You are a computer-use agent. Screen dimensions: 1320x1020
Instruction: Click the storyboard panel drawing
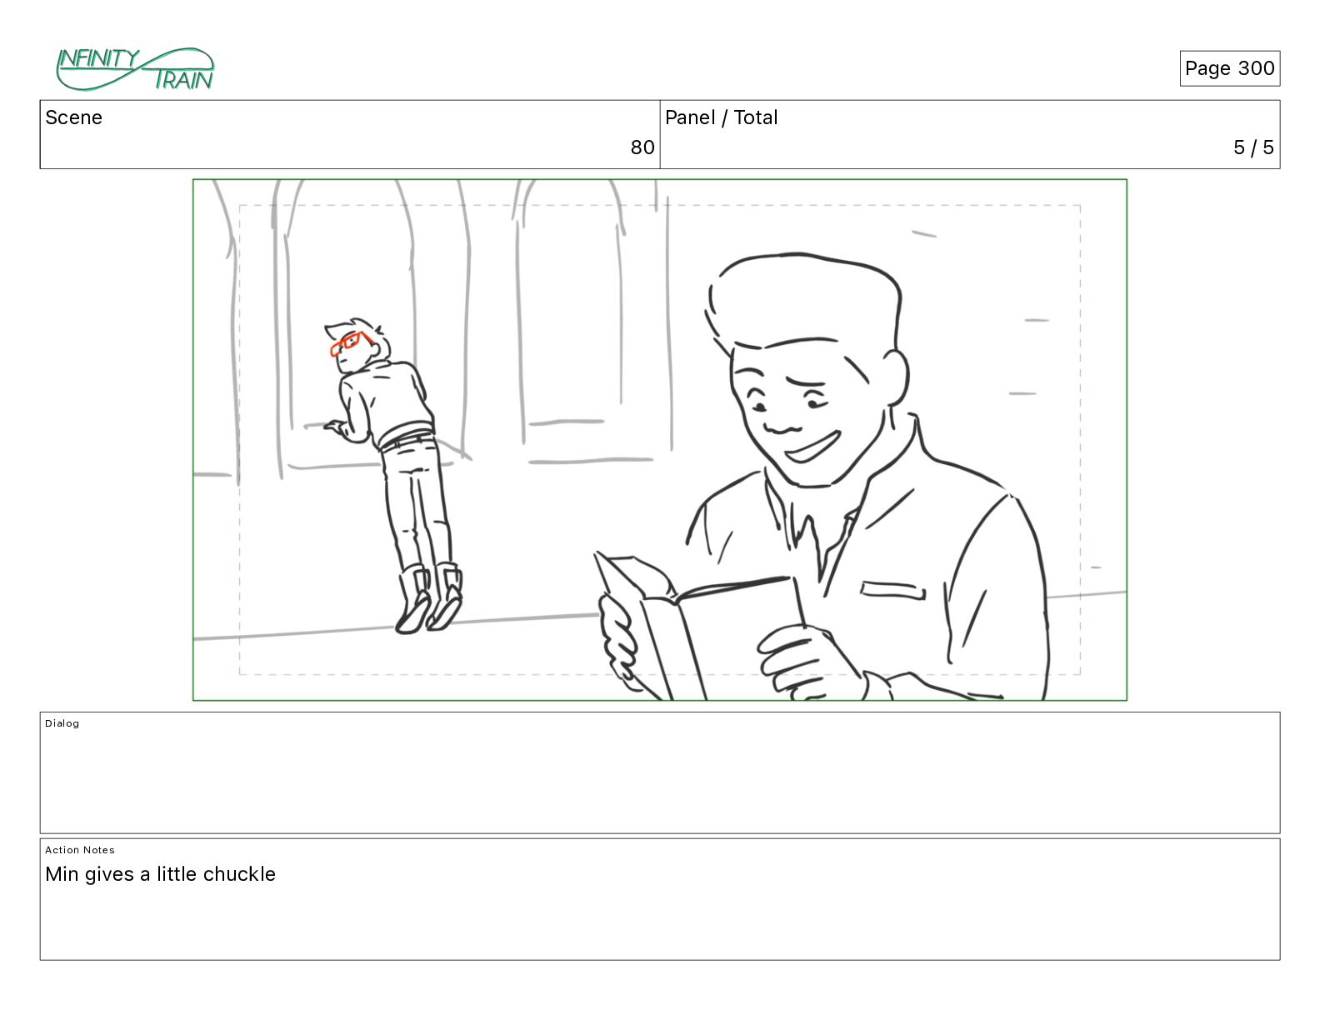pyautogui.click(x=660, y=440)
